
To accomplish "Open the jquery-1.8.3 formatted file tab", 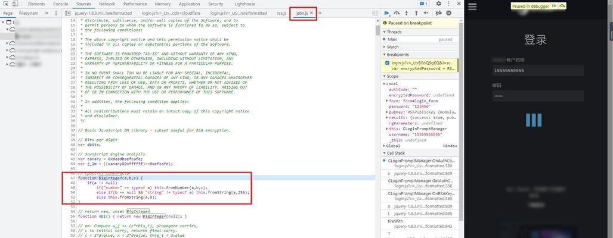I will 104,13.
